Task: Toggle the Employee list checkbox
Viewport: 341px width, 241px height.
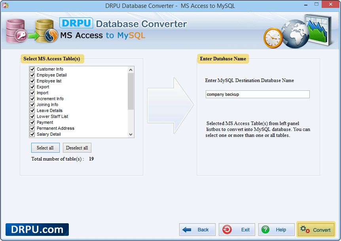Action: [32, 81]
